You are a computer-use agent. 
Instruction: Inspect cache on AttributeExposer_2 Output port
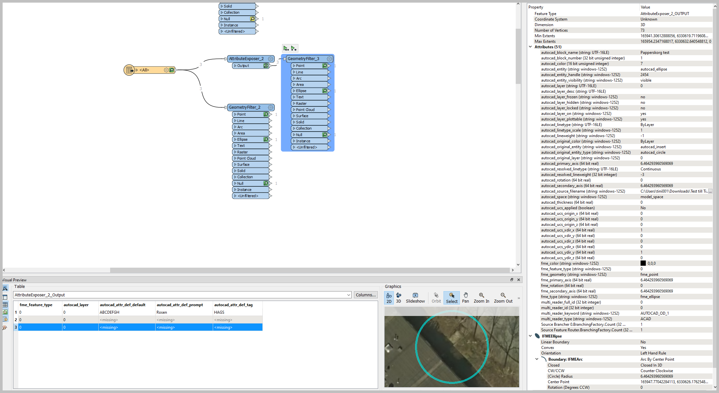click(266, 66)
